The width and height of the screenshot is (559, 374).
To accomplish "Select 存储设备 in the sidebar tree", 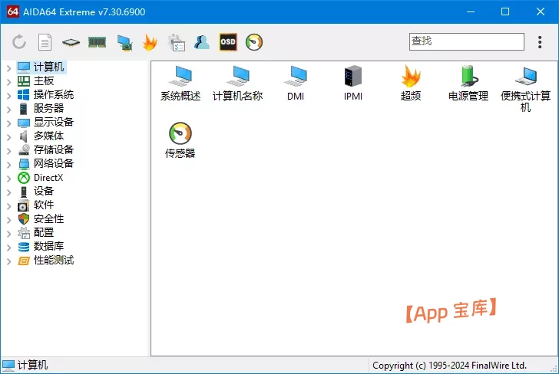I will (45, 149).
